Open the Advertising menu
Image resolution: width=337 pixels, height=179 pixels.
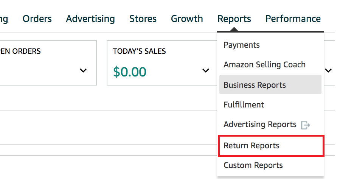[90, 19]
